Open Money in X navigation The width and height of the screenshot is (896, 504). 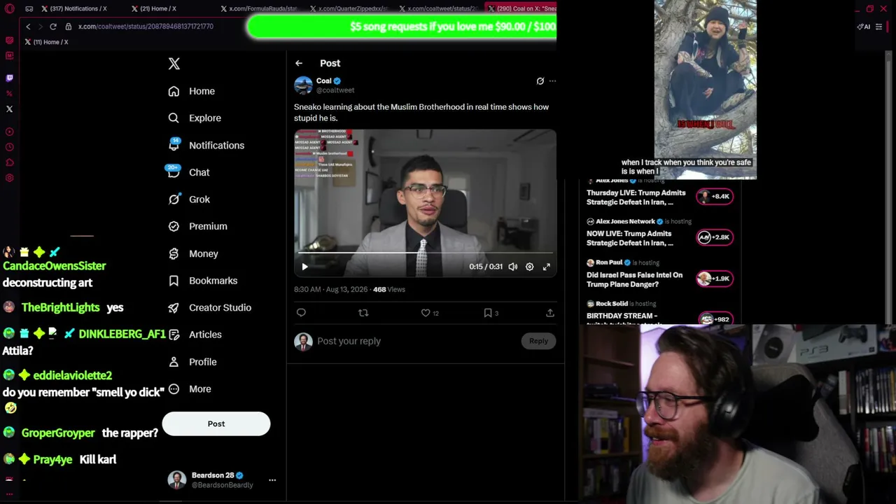[x=193, y=253]
